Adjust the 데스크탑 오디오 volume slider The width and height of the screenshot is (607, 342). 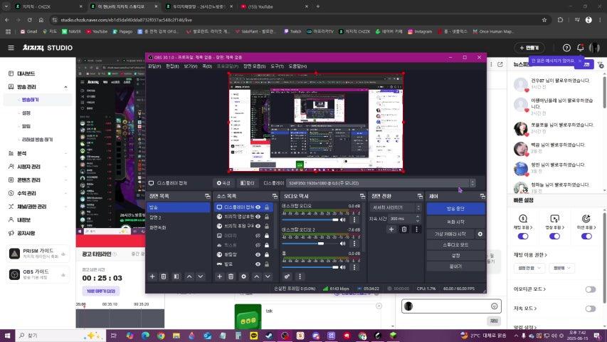310,220
